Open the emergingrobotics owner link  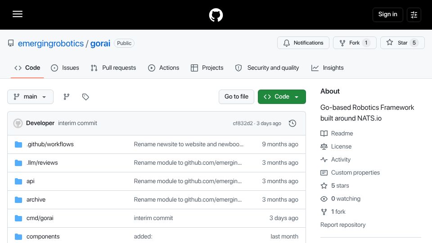tap(51, 44)
